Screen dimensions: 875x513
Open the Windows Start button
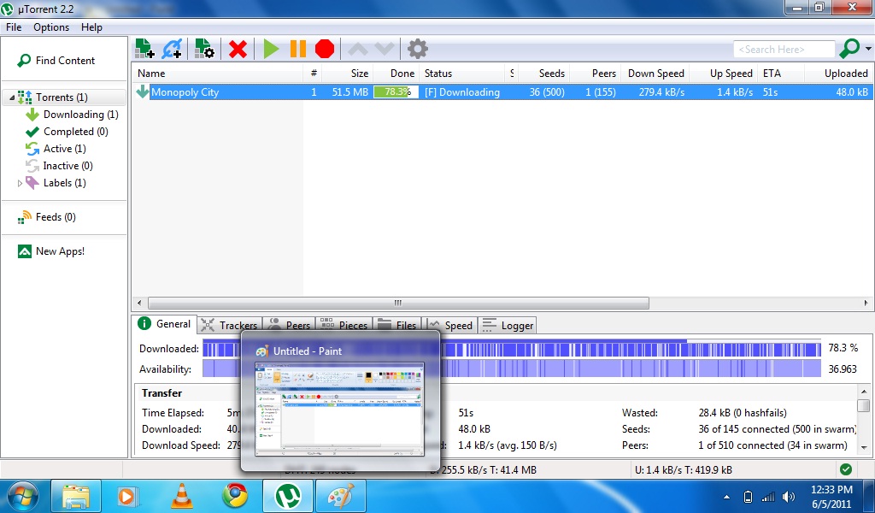[23, 496]
